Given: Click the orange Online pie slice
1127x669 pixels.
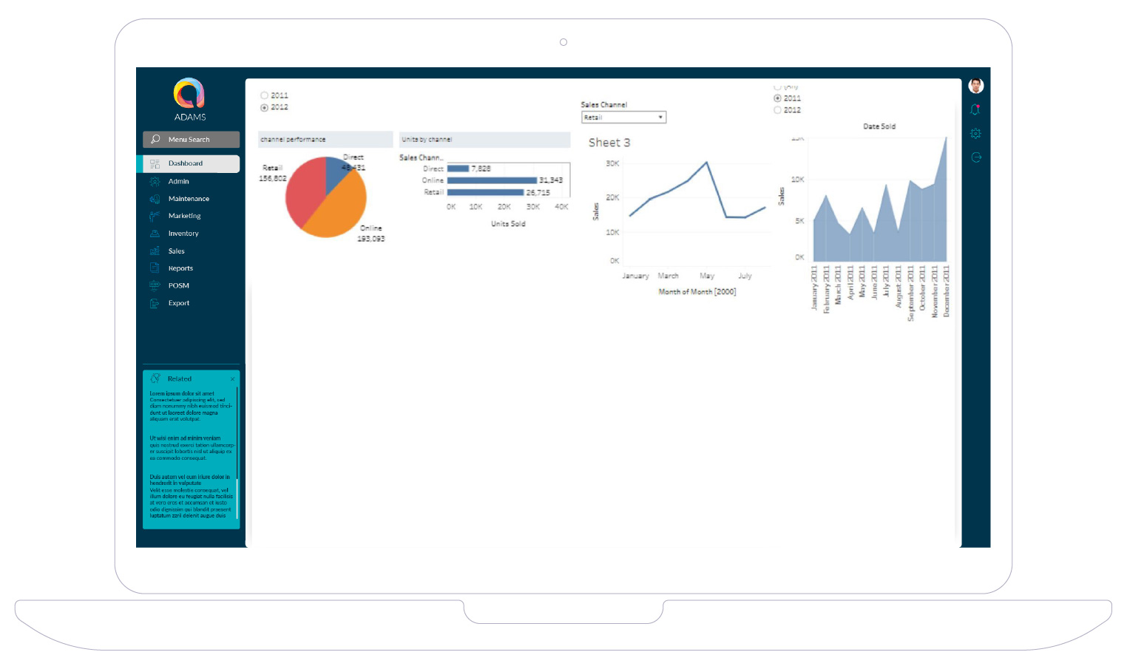Looking at the screenshot, I should [336, 212].
